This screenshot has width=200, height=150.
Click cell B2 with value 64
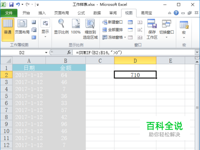[66, 75]
